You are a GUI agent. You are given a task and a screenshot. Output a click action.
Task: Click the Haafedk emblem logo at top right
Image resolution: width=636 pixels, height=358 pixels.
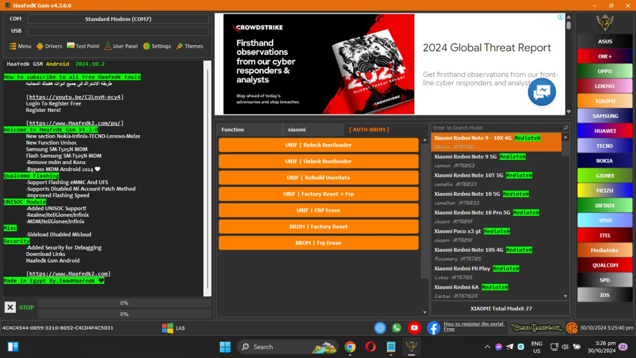605,22
